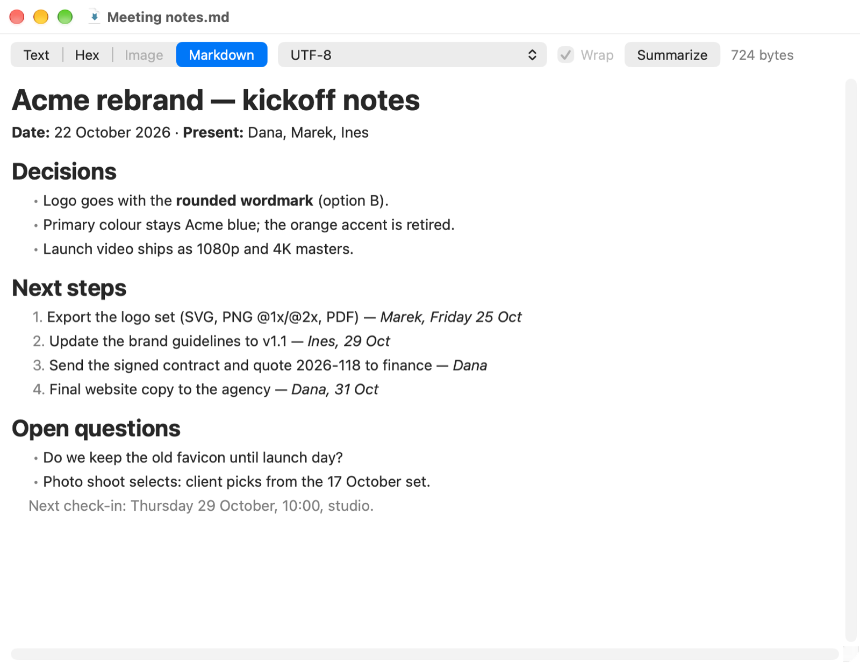Click the horizontal scrollbar at bottom
The width and height of the screenshot is (860, 663).
point(425,654)
